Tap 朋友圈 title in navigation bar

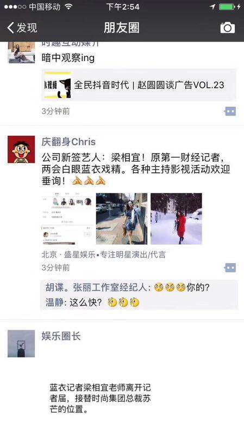point(122,28)
